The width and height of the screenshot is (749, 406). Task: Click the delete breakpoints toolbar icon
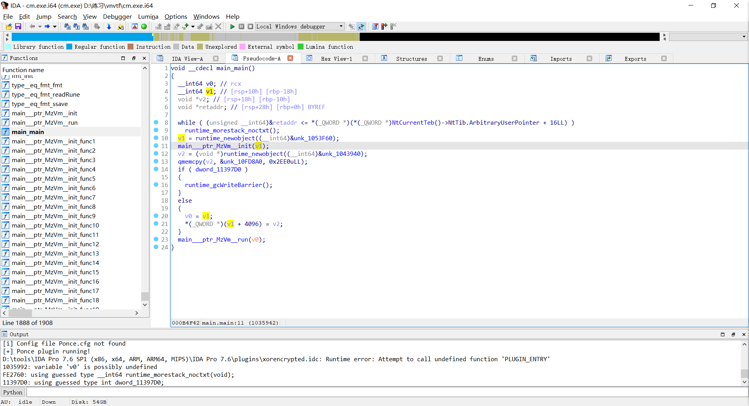(x=393, y=26)
